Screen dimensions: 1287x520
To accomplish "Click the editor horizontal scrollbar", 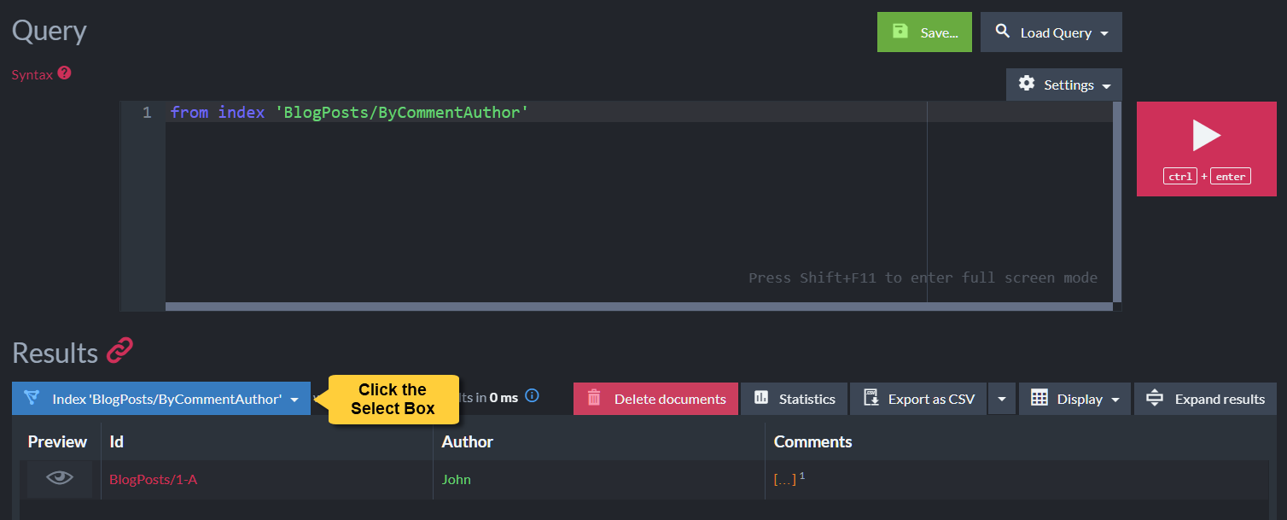I will 639,306.
